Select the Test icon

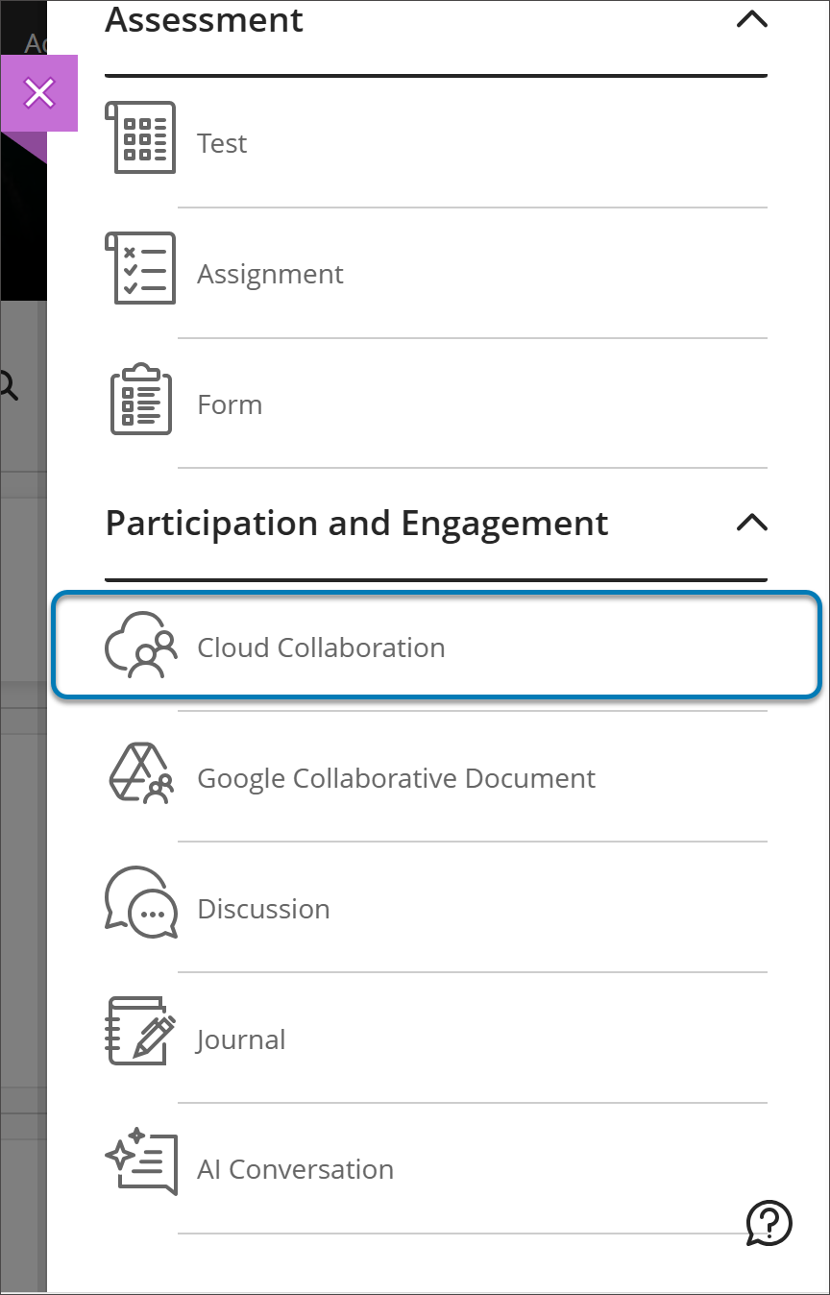pyautogui.click(x=140, y=137)
